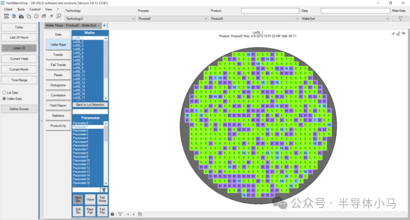Click the cascade windows toolbar icon
The width and height of the screenshot is (410, 220).
(x=44, y=16)
